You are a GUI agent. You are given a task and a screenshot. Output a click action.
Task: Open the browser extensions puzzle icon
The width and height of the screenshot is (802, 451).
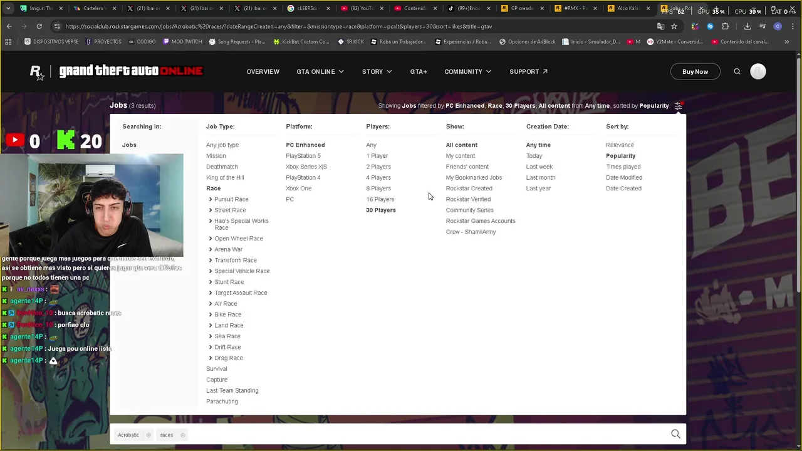point(726,26)
